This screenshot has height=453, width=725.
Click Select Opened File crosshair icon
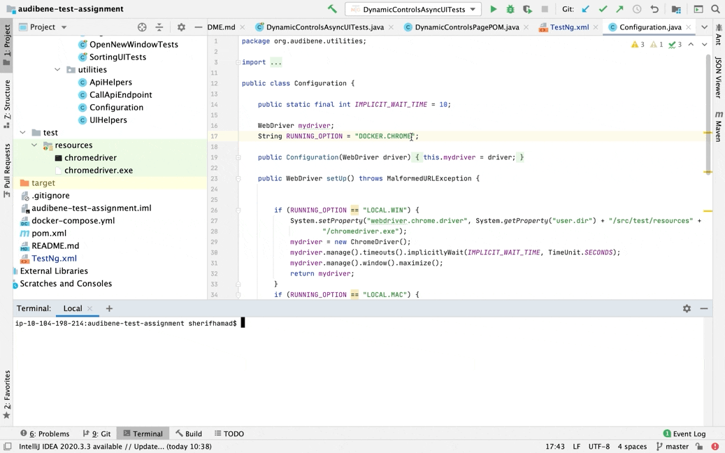[142, 27]
